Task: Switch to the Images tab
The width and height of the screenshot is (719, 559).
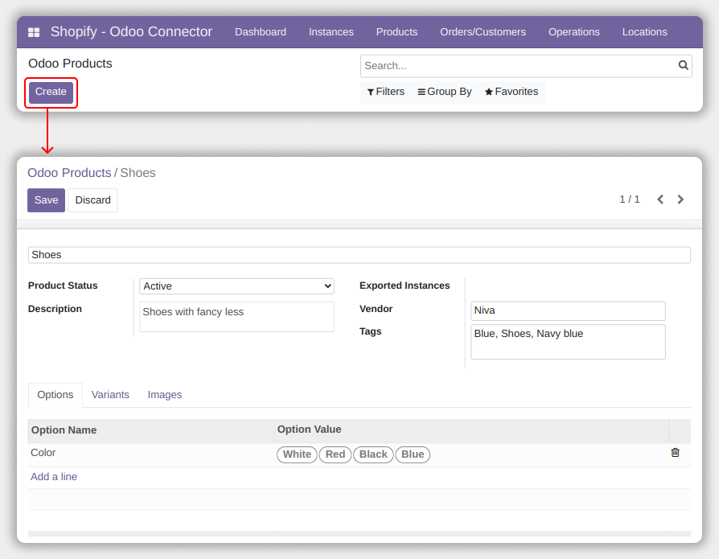Action: click(x=165, y=395)
